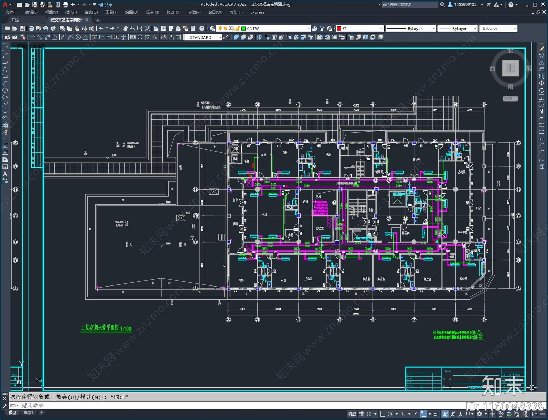Select the Linear Dimension tool icon
The image size is (548, 420).
pyautogui.click(x=33, y=37)
